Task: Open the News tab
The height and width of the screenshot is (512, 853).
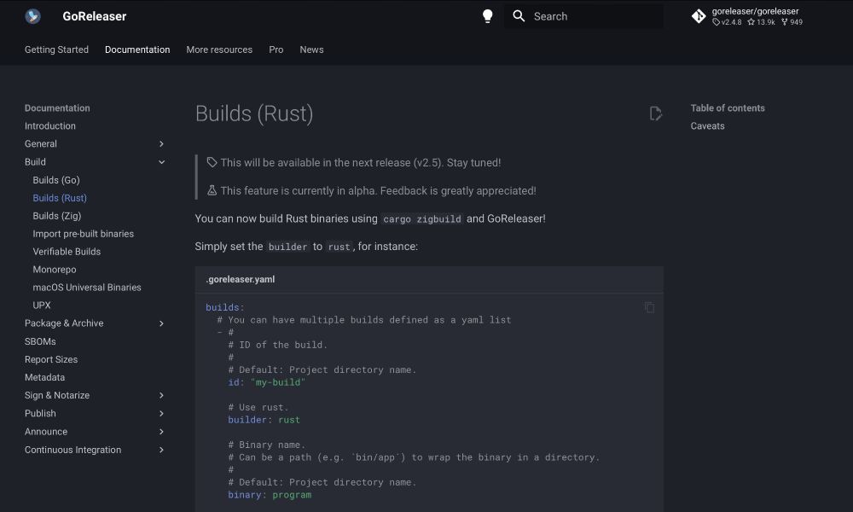Action: click(311, 49)
